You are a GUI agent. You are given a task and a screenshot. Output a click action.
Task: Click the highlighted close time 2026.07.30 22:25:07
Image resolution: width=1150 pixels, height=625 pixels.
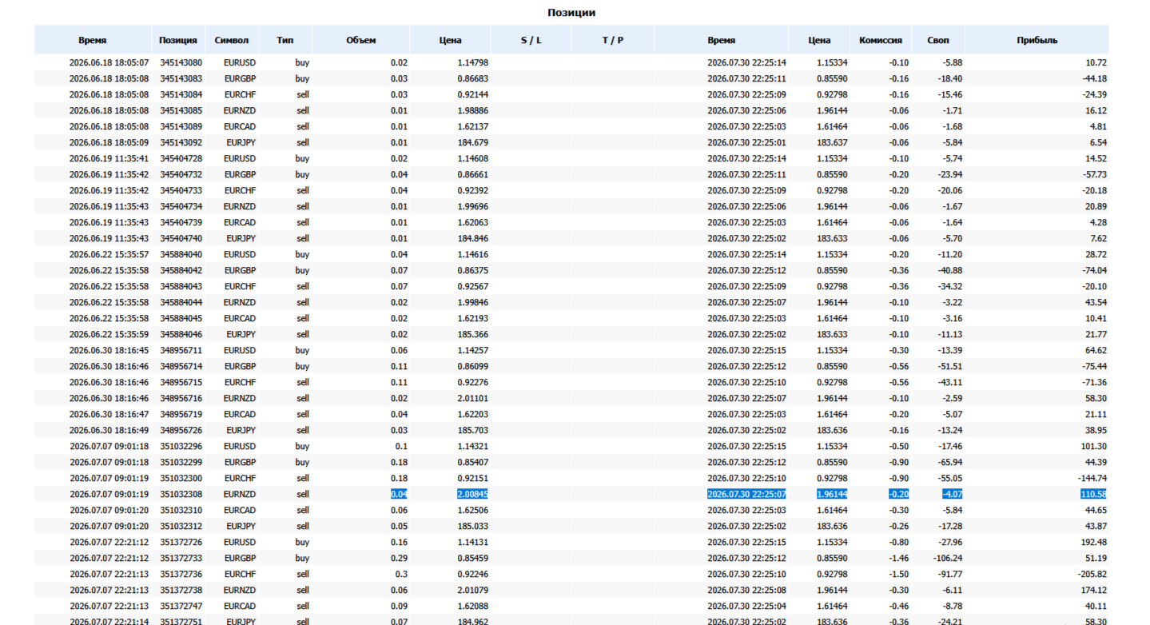click(746, 494)
